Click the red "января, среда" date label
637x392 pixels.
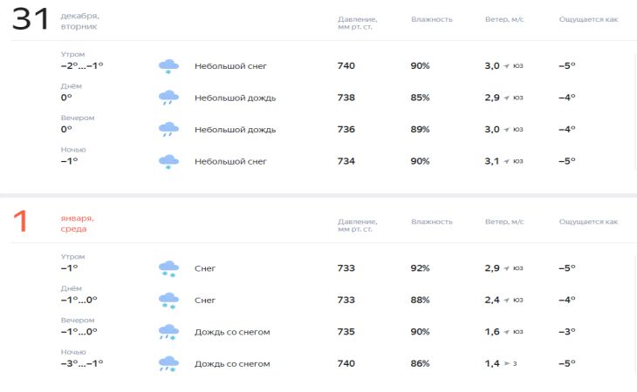[78, 223]
